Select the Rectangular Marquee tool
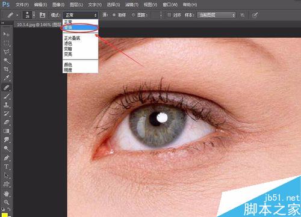This screenshot has height=217, width=301. [6, 43]
